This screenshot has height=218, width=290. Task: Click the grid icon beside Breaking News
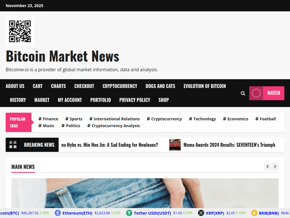coord(12,145)
